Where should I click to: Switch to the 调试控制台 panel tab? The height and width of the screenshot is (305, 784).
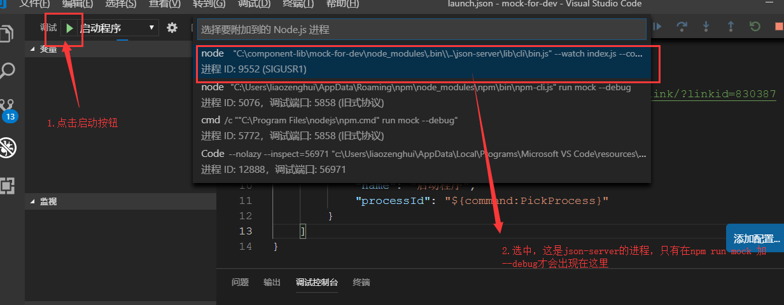316,282
